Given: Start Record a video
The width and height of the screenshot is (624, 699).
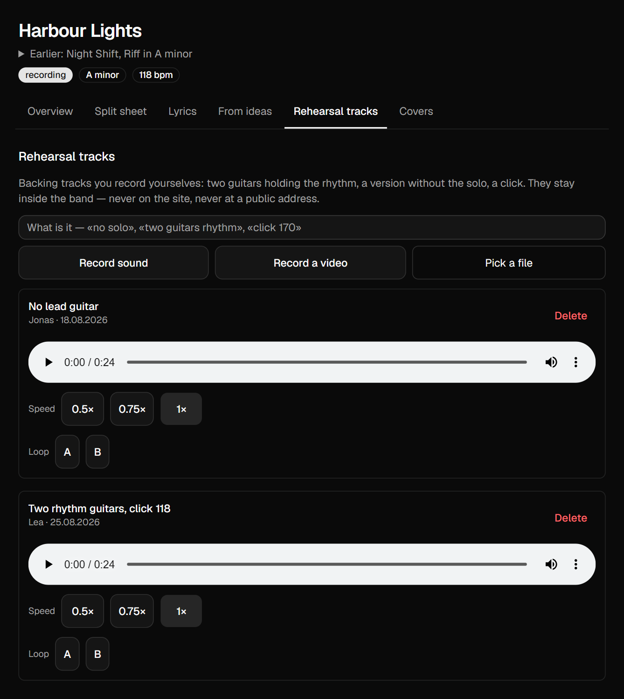Looking at the screenshot, I should 311,263.
